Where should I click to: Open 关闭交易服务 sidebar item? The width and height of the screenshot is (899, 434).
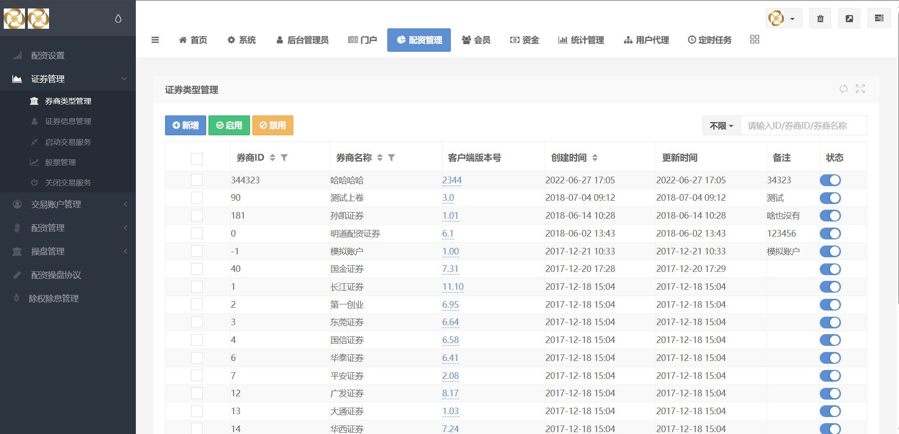tap(68, 182)
